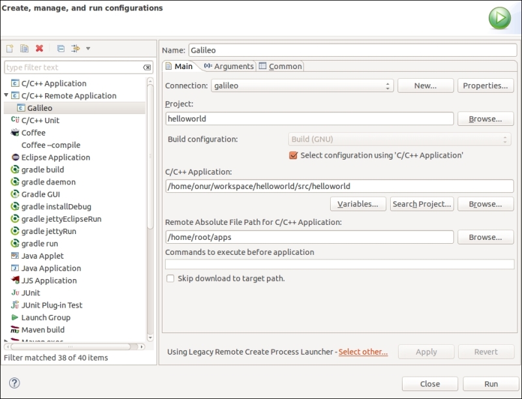Close the run configurations dialog
Image resolution: width=522 pixels, height=399 pixels.
[x=430, y=384]
